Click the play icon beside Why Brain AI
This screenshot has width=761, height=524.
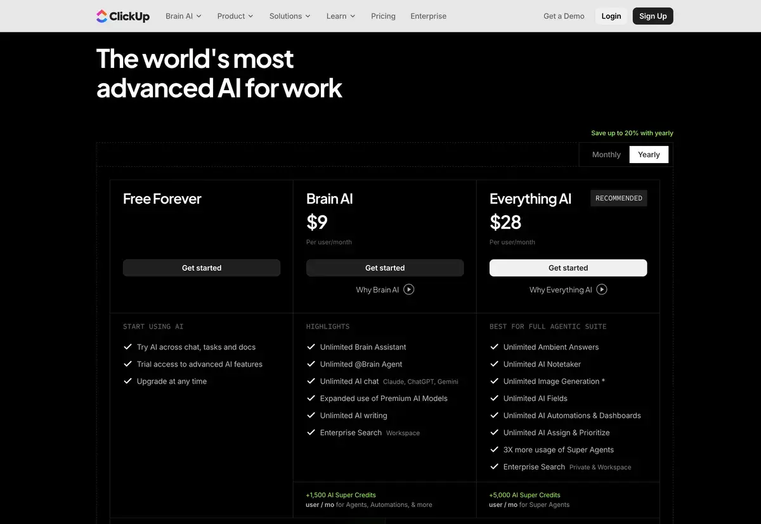(409, 289)
